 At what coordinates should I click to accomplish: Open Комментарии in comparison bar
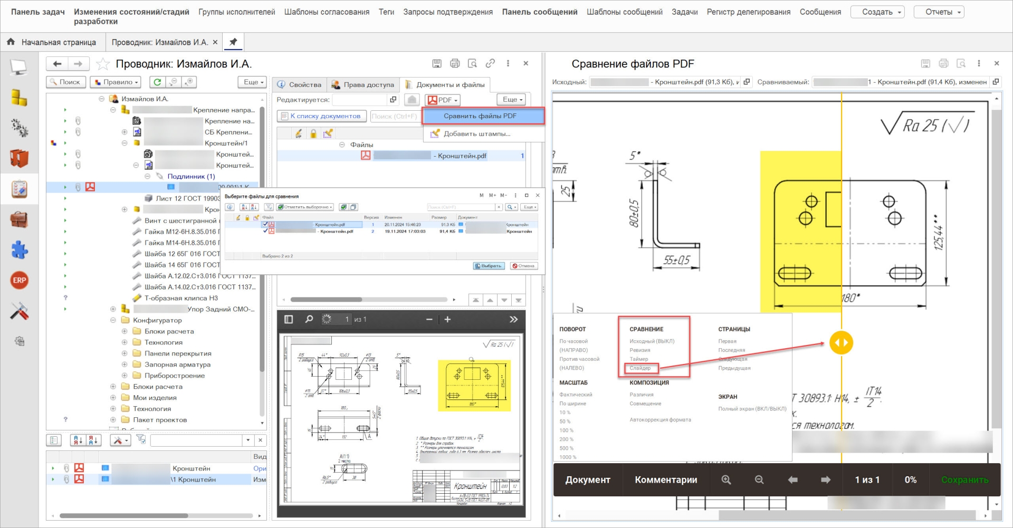click(666, 479)
